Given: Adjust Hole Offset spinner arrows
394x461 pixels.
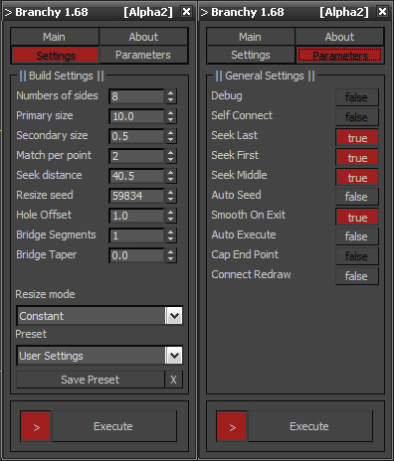Looking at the screenshot, I should coord(171,216).
